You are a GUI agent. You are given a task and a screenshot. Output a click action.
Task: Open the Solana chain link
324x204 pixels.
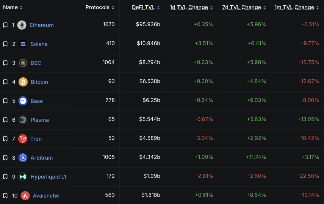point(39,44)
